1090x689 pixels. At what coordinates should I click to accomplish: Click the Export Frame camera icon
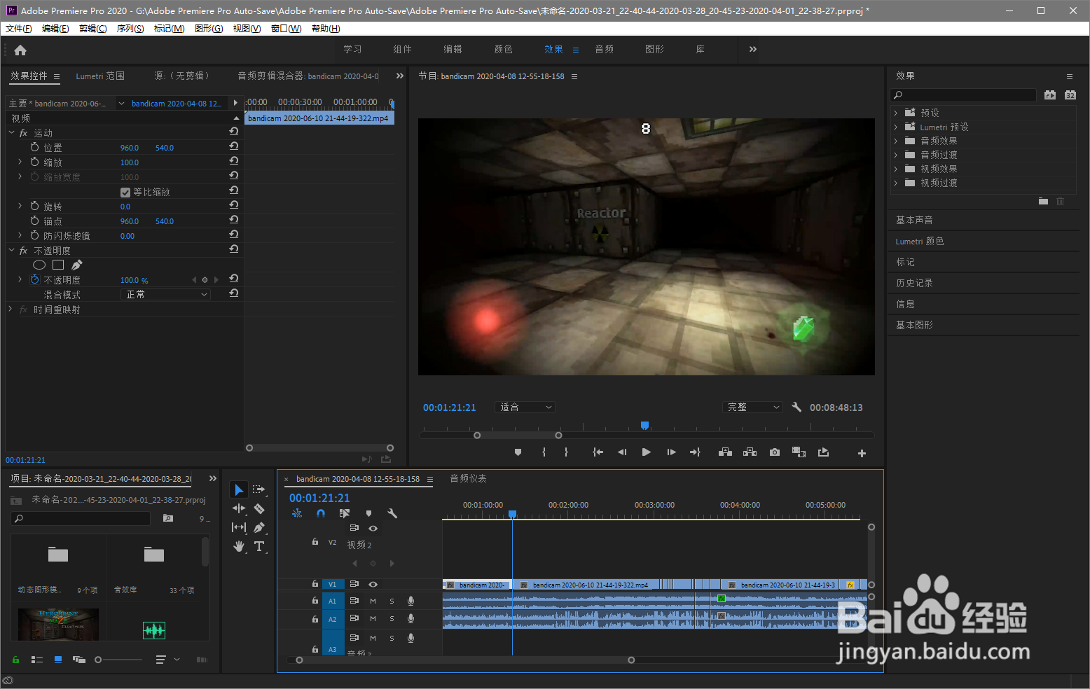(x=774, y=452)
